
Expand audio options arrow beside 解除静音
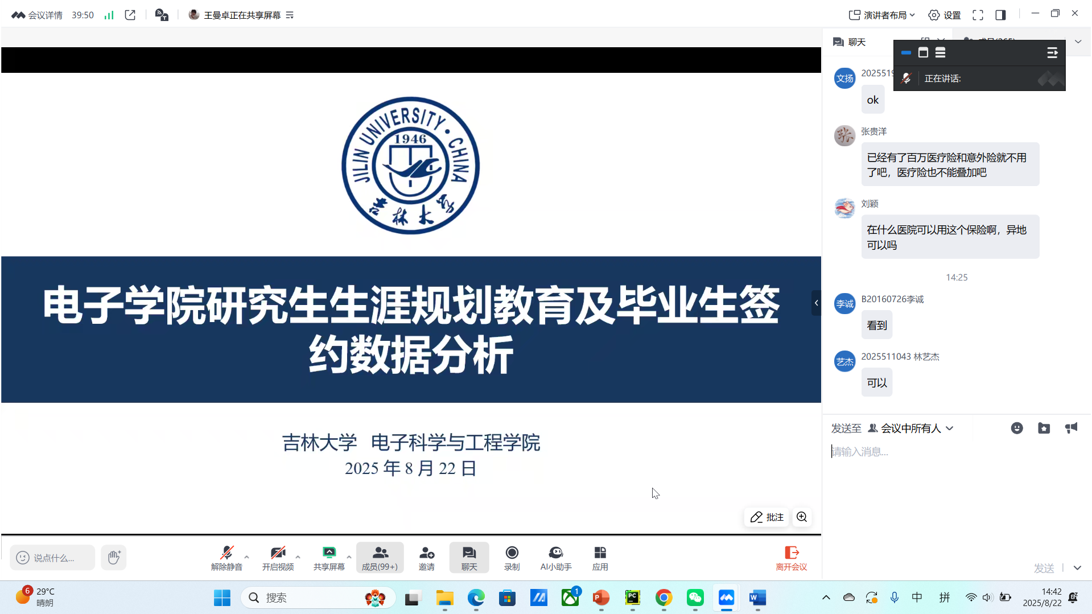pyautogui.click(x=246, y=557)
